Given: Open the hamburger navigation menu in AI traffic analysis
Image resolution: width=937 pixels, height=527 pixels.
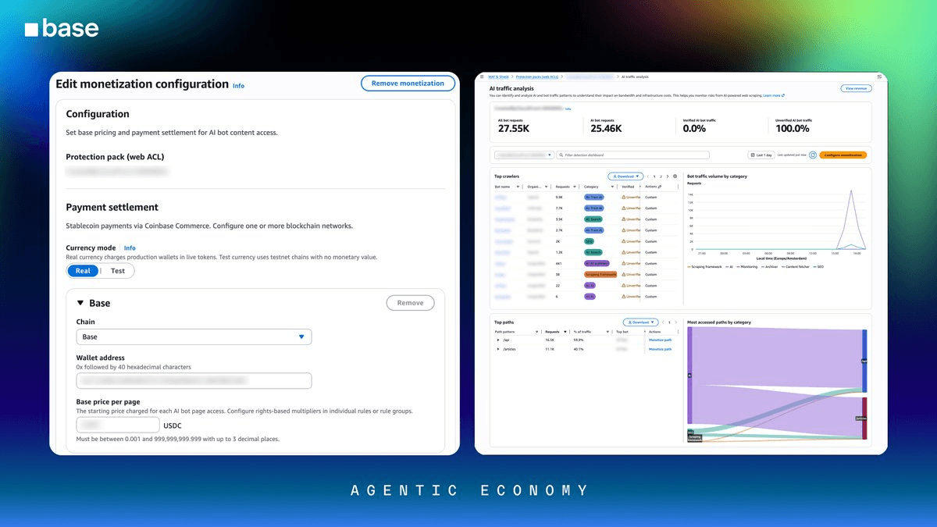Looking at the screenshot, I should [x=482, y=77].
